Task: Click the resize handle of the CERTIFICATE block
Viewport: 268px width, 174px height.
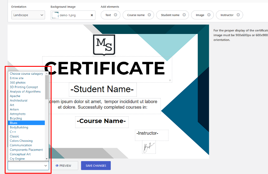Action: tap(170, 80)
